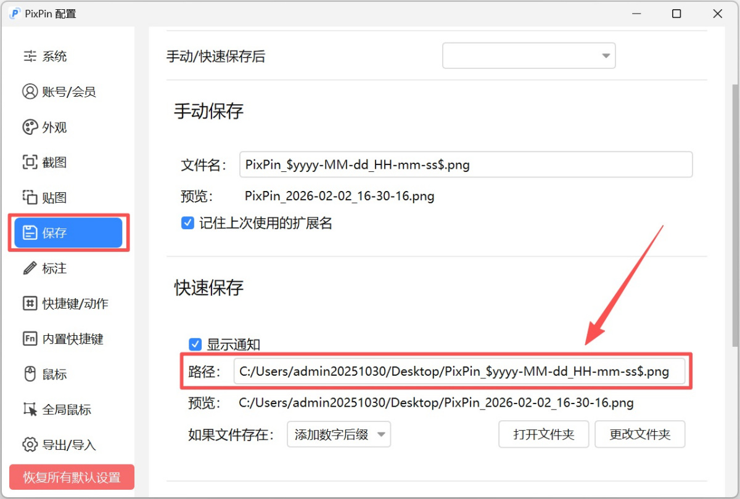Click the Annotation pencil icon
The width and height of the screenshot is (740, 499).
click(x=30, y=269)
